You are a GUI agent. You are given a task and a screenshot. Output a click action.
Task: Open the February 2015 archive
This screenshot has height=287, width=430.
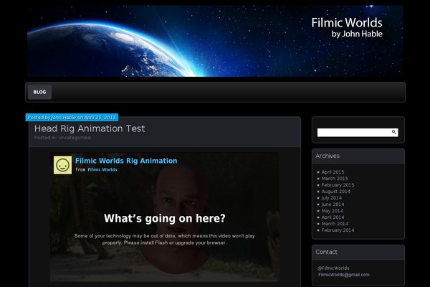(x=338, y=185)
